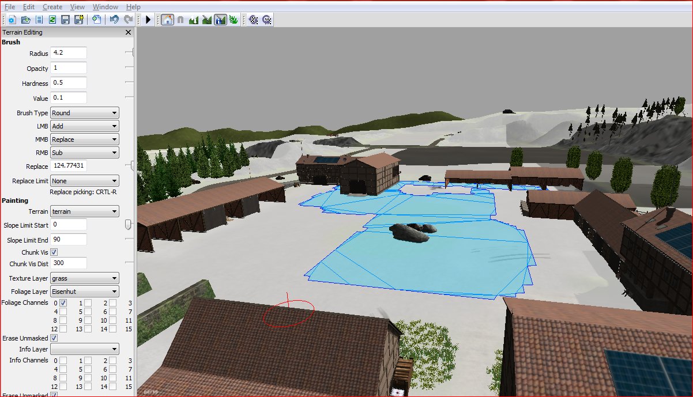Check Foliage Channels checkbox 1
Image resolution: width=693 pixels, height=397 pixels.
point(88,303)
